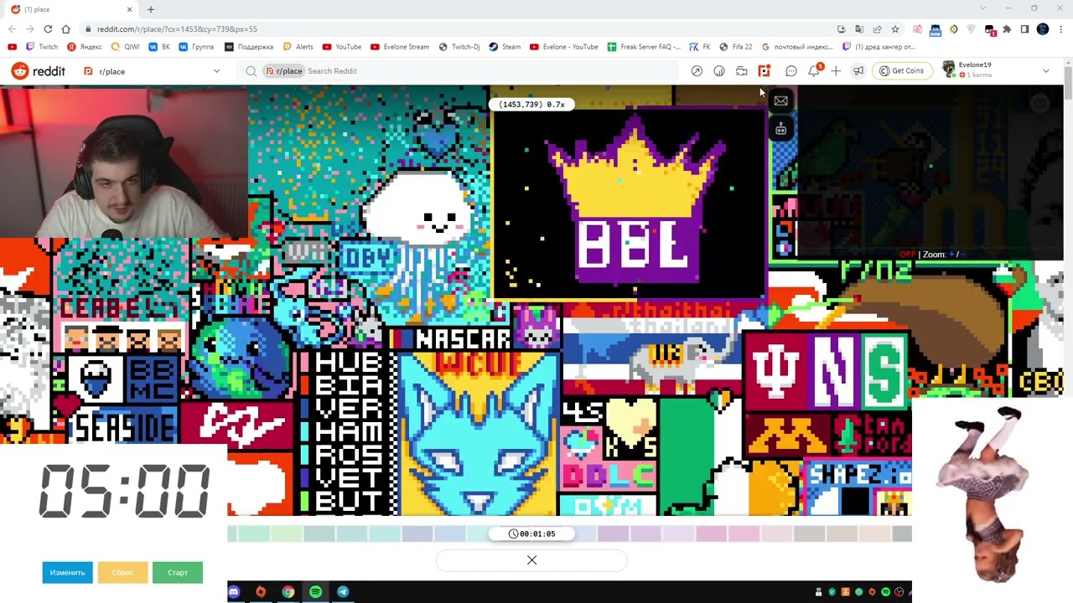Open the Steam bookmark

(505, 47)
